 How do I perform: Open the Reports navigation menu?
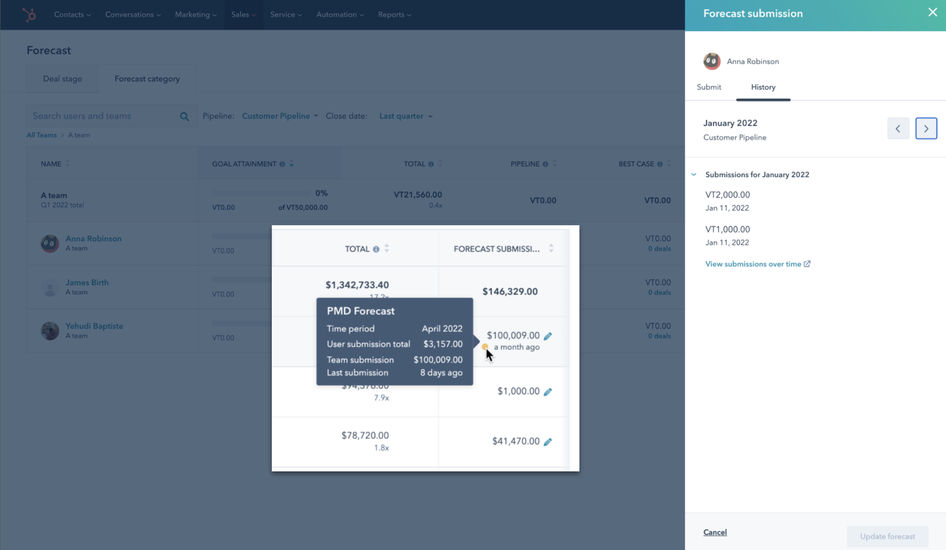394,14
